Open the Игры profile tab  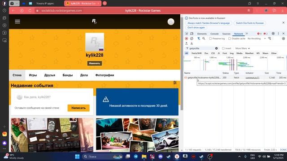33,75
